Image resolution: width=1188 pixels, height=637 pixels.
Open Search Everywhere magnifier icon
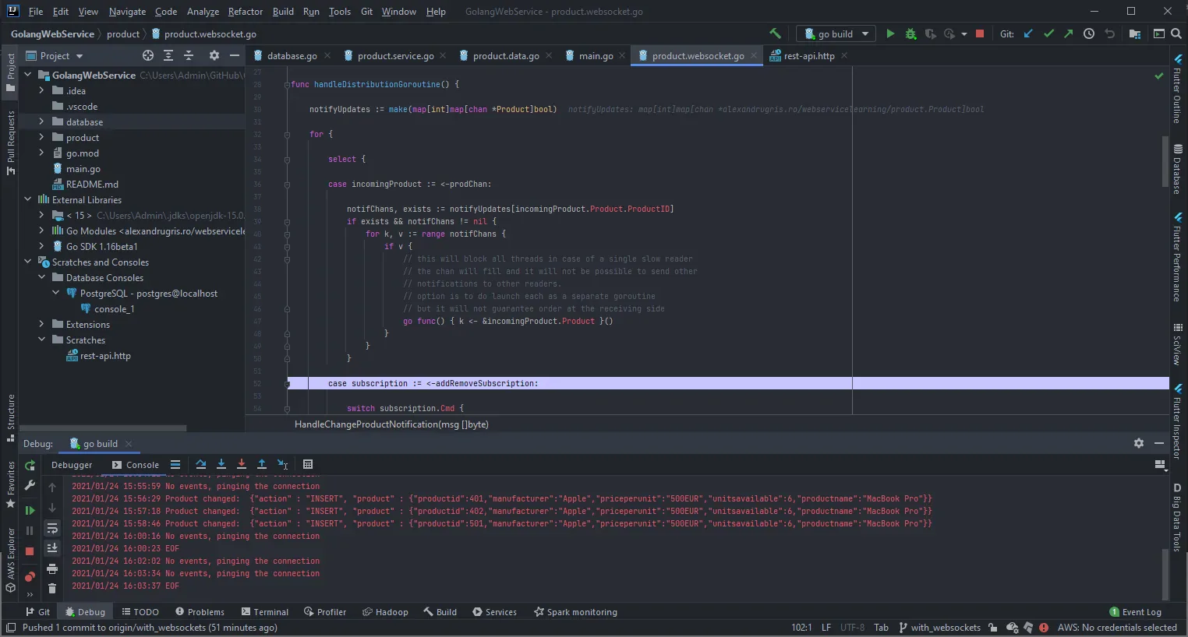click(x=1176, y=33)
